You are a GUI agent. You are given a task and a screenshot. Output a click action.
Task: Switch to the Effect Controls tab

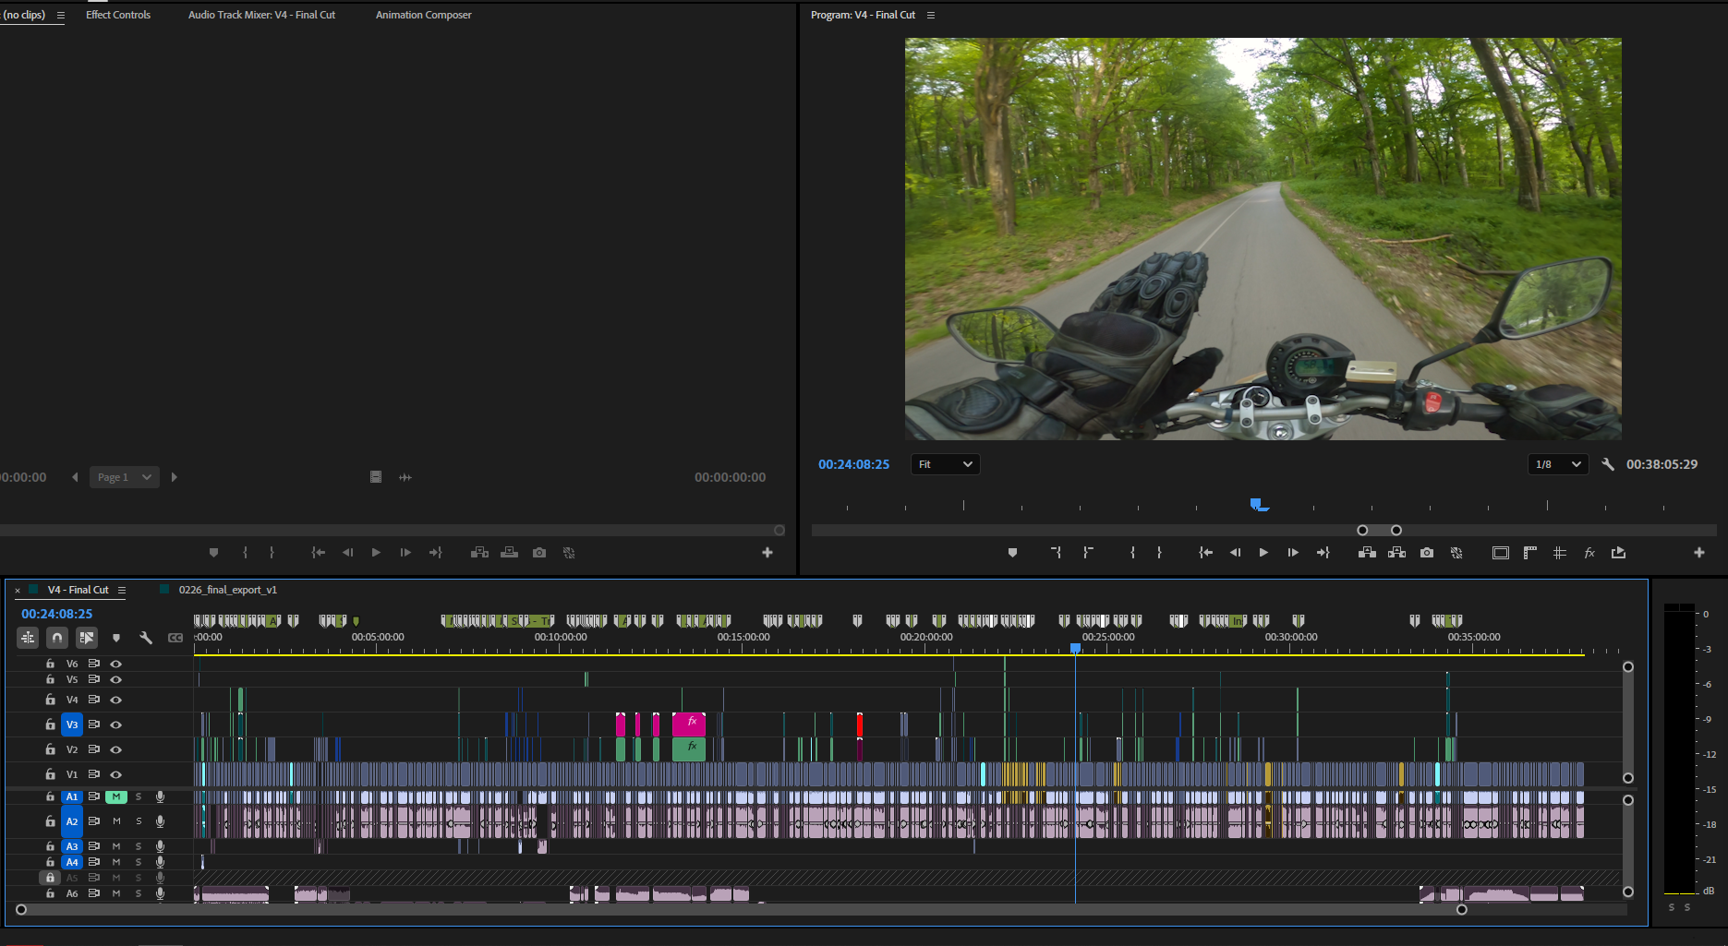coord(118,15)
